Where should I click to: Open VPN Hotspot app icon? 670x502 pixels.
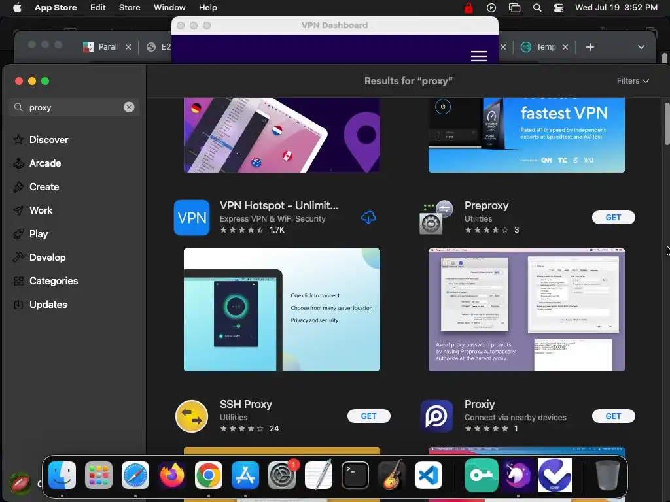192,218
